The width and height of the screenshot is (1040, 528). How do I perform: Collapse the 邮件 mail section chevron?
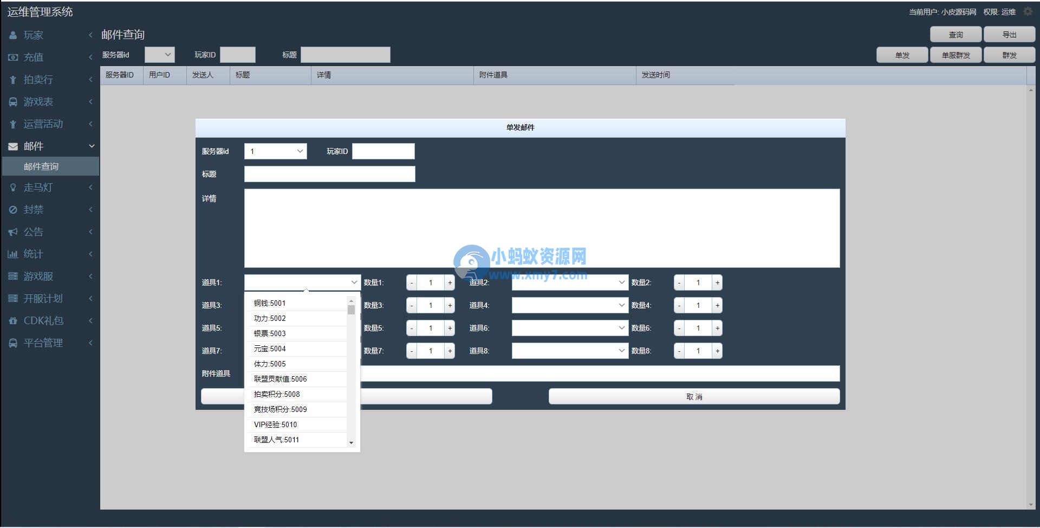92,146
